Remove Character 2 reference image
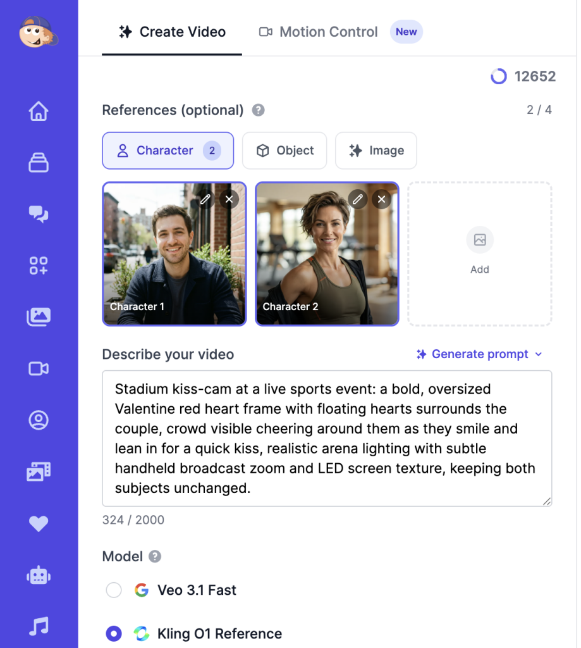The image size is (581, 648). click(381, 199)
